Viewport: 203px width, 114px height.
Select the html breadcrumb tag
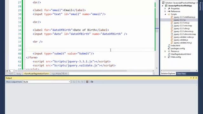click(11, 73)
